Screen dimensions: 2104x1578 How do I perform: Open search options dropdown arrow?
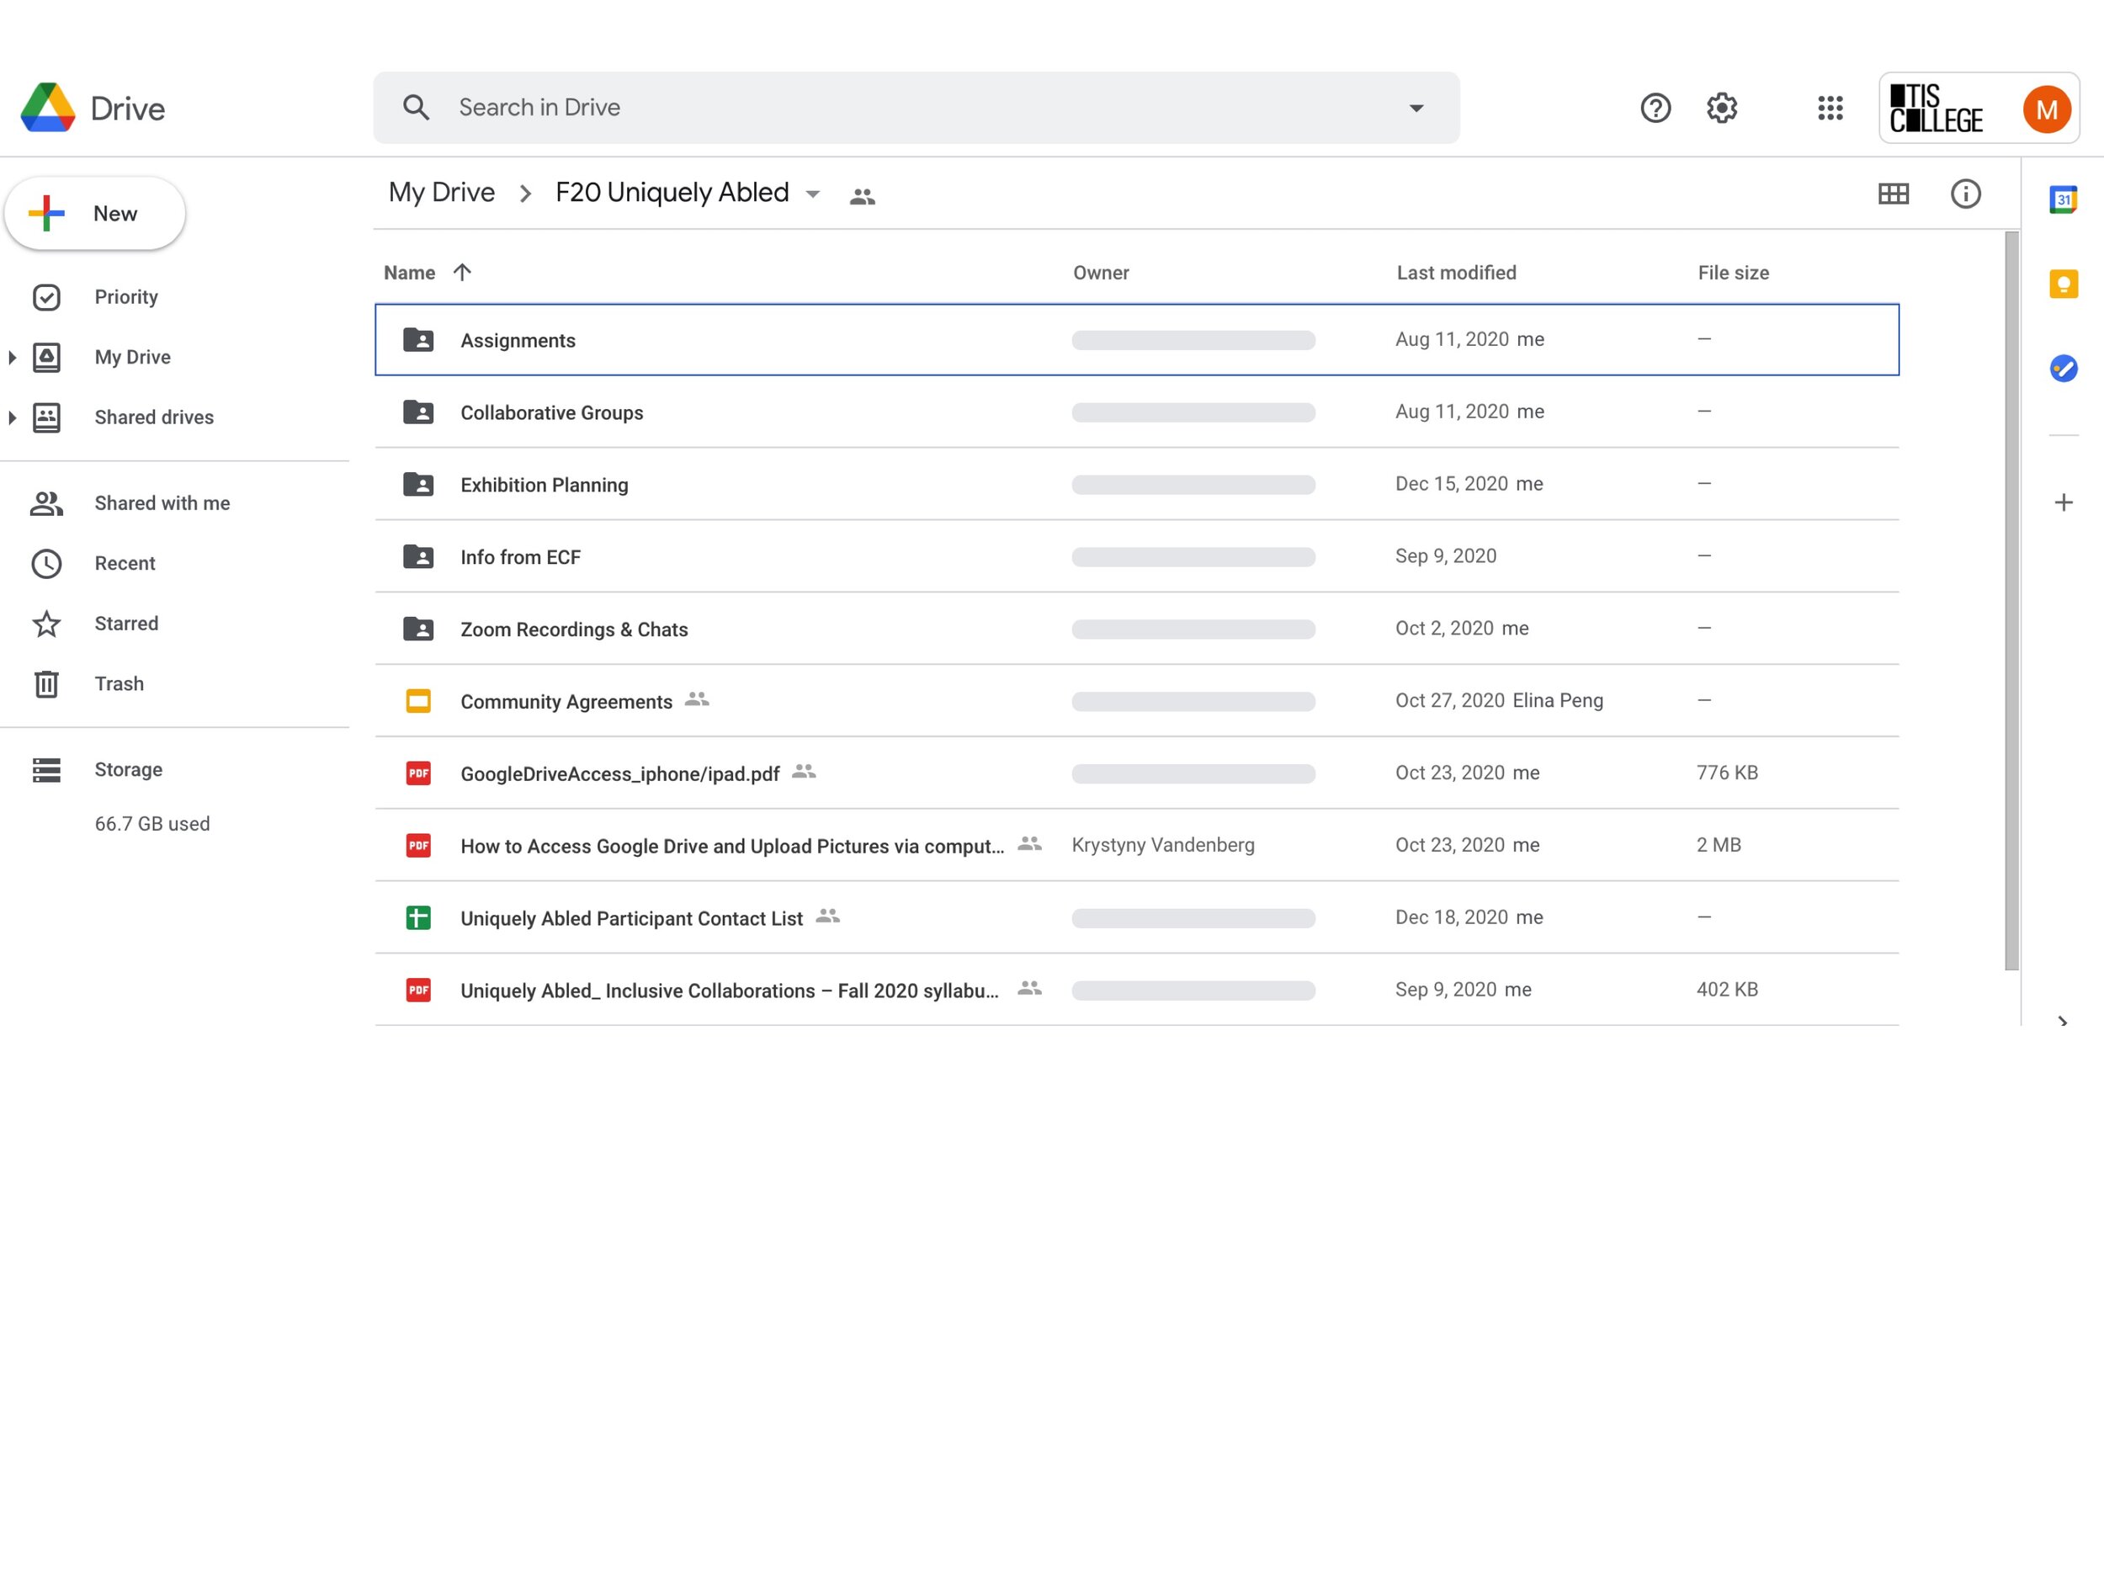[x=1416, y=109]
